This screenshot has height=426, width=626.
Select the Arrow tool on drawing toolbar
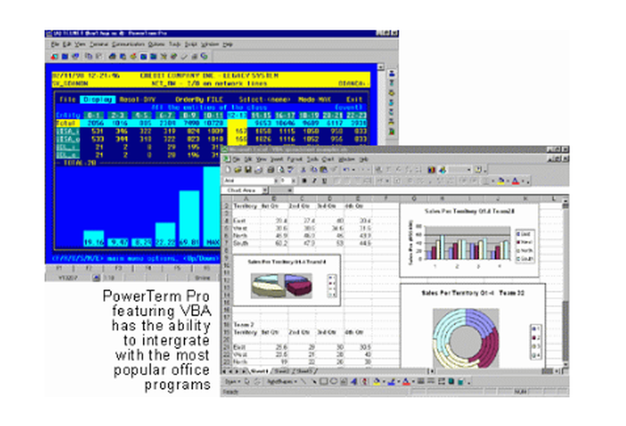pos(314,382)
